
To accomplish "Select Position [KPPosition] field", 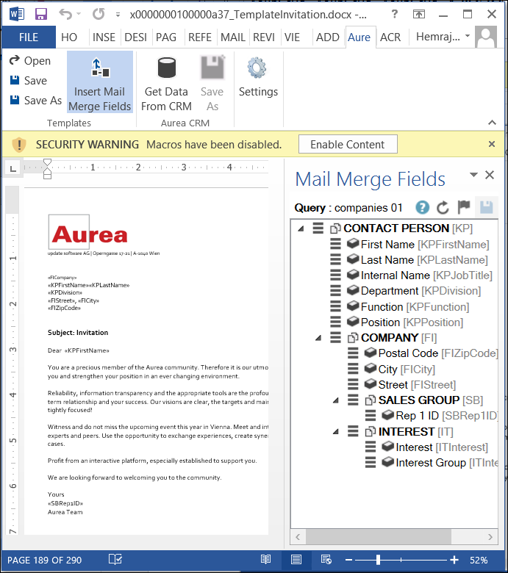I will (405, 322).
